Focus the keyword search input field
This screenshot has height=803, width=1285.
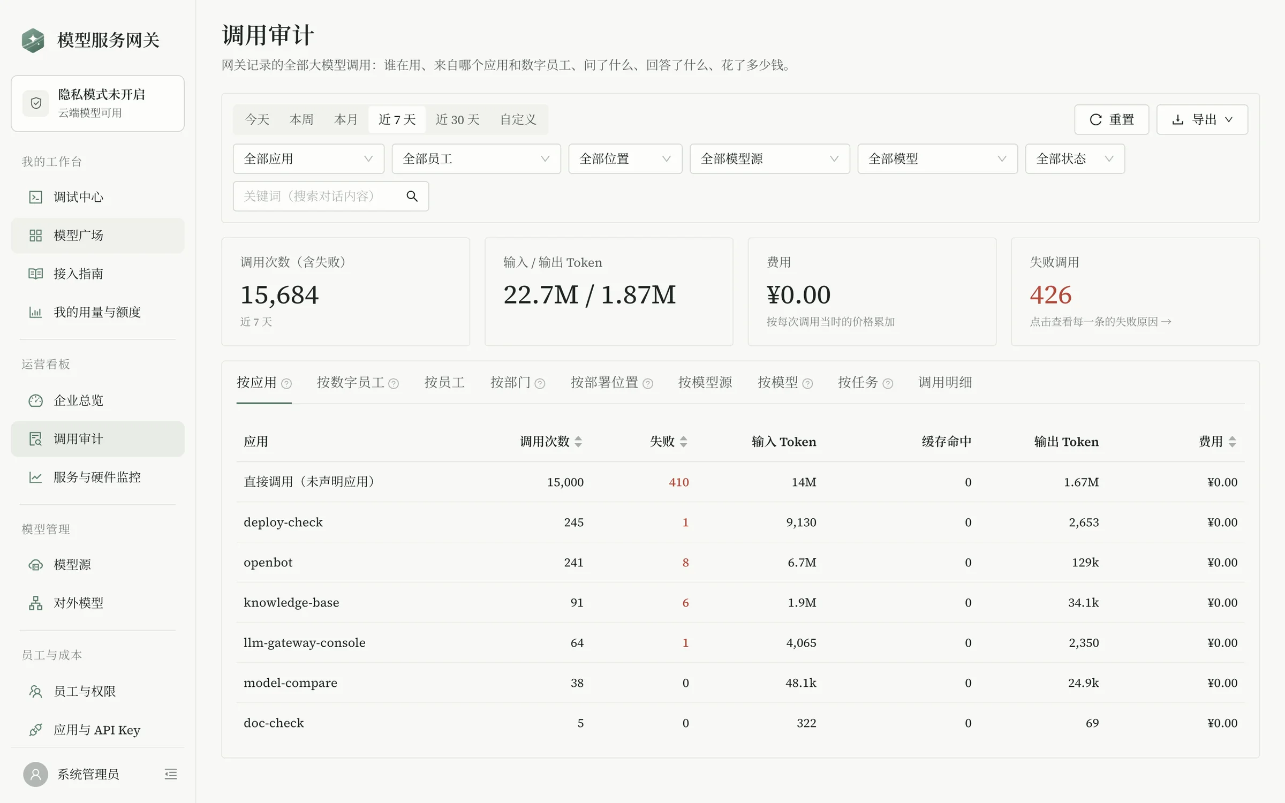point(320,196)
